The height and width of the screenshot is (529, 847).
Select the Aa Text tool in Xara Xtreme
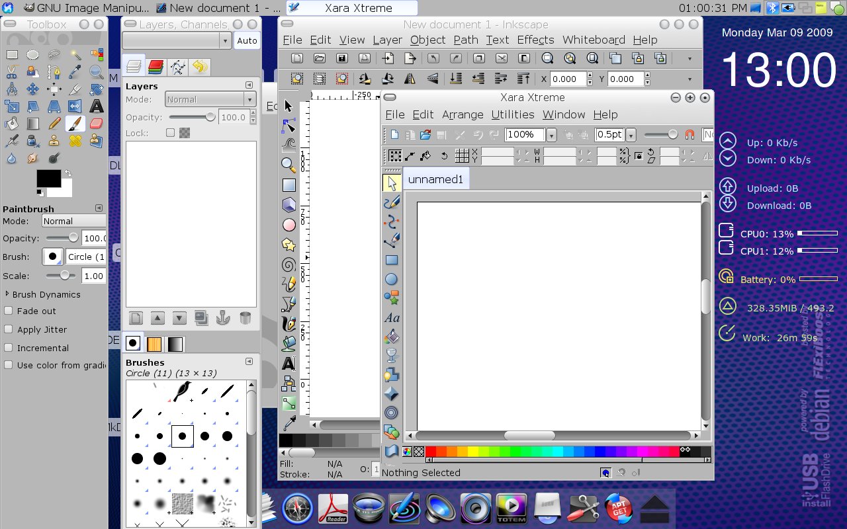[x=392, y=318]
